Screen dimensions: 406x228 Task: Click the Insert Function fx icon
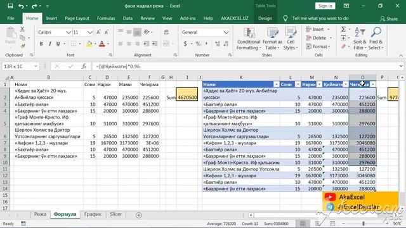pos(84,66)
